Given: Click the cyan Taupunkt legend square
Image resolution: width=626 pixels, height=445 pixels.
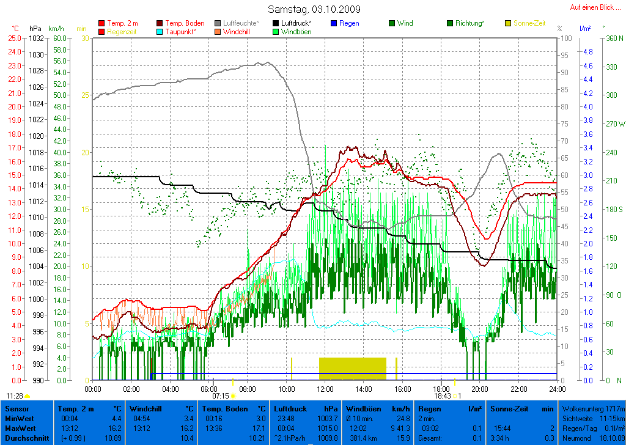Looking at the screenshot, I should click(x=160, y=31).
